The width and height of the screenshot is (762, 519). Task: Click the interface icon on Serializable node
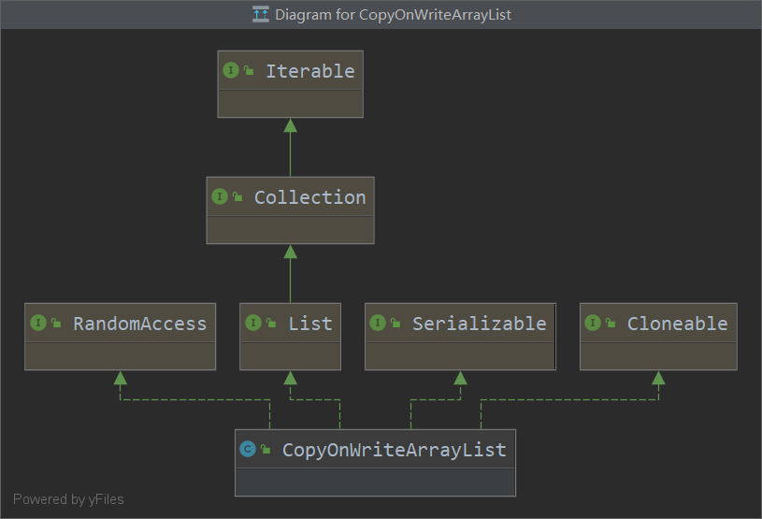pos(378,323)
